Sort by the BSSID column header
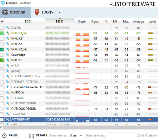158x140 pixels. click(59, 21)
